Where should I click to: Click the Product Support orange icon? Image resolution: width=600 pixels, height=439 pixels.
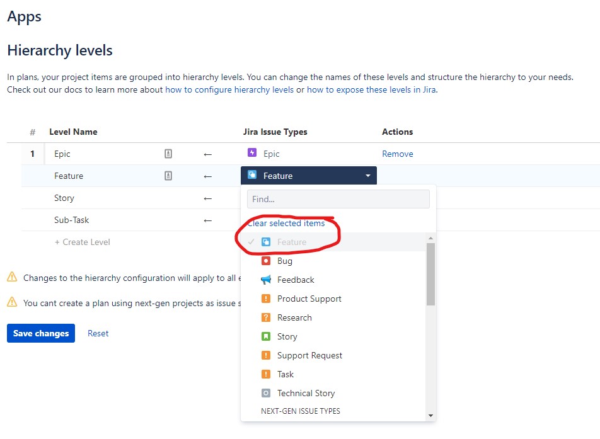point(265,299)
